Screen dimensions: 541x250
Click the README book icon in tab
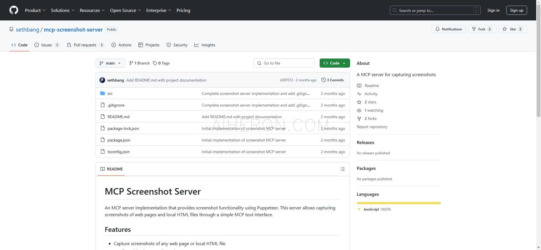coord(103,169)
